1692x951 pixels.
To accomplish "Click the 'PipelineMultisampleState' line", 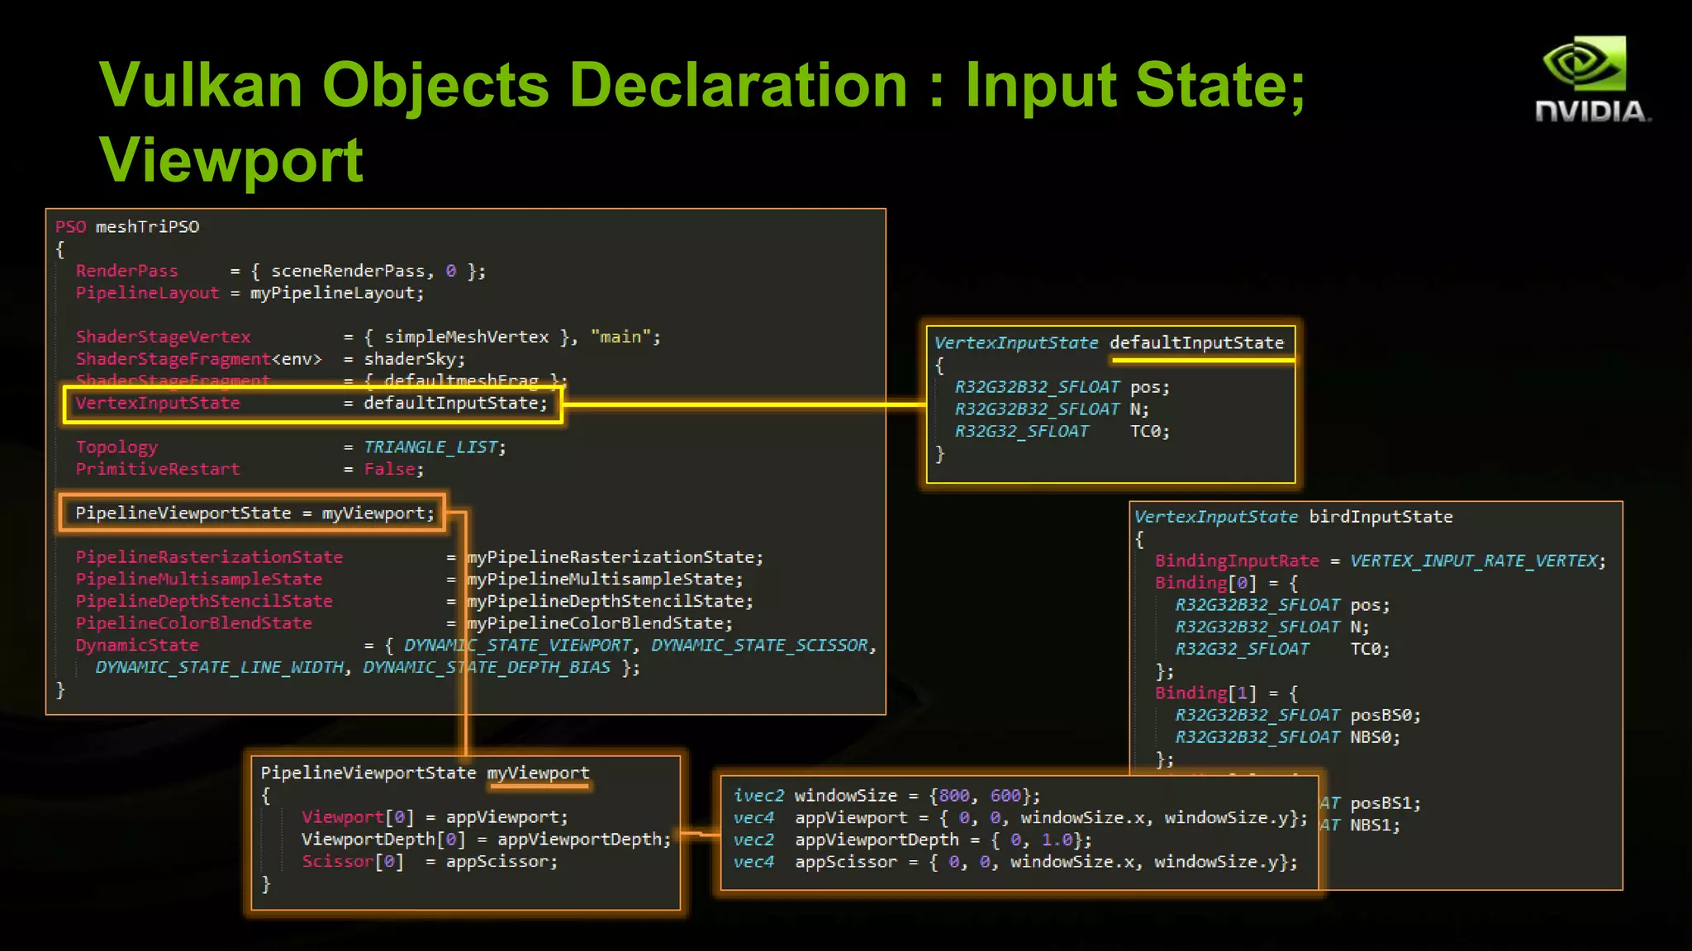I will (409, 580).
